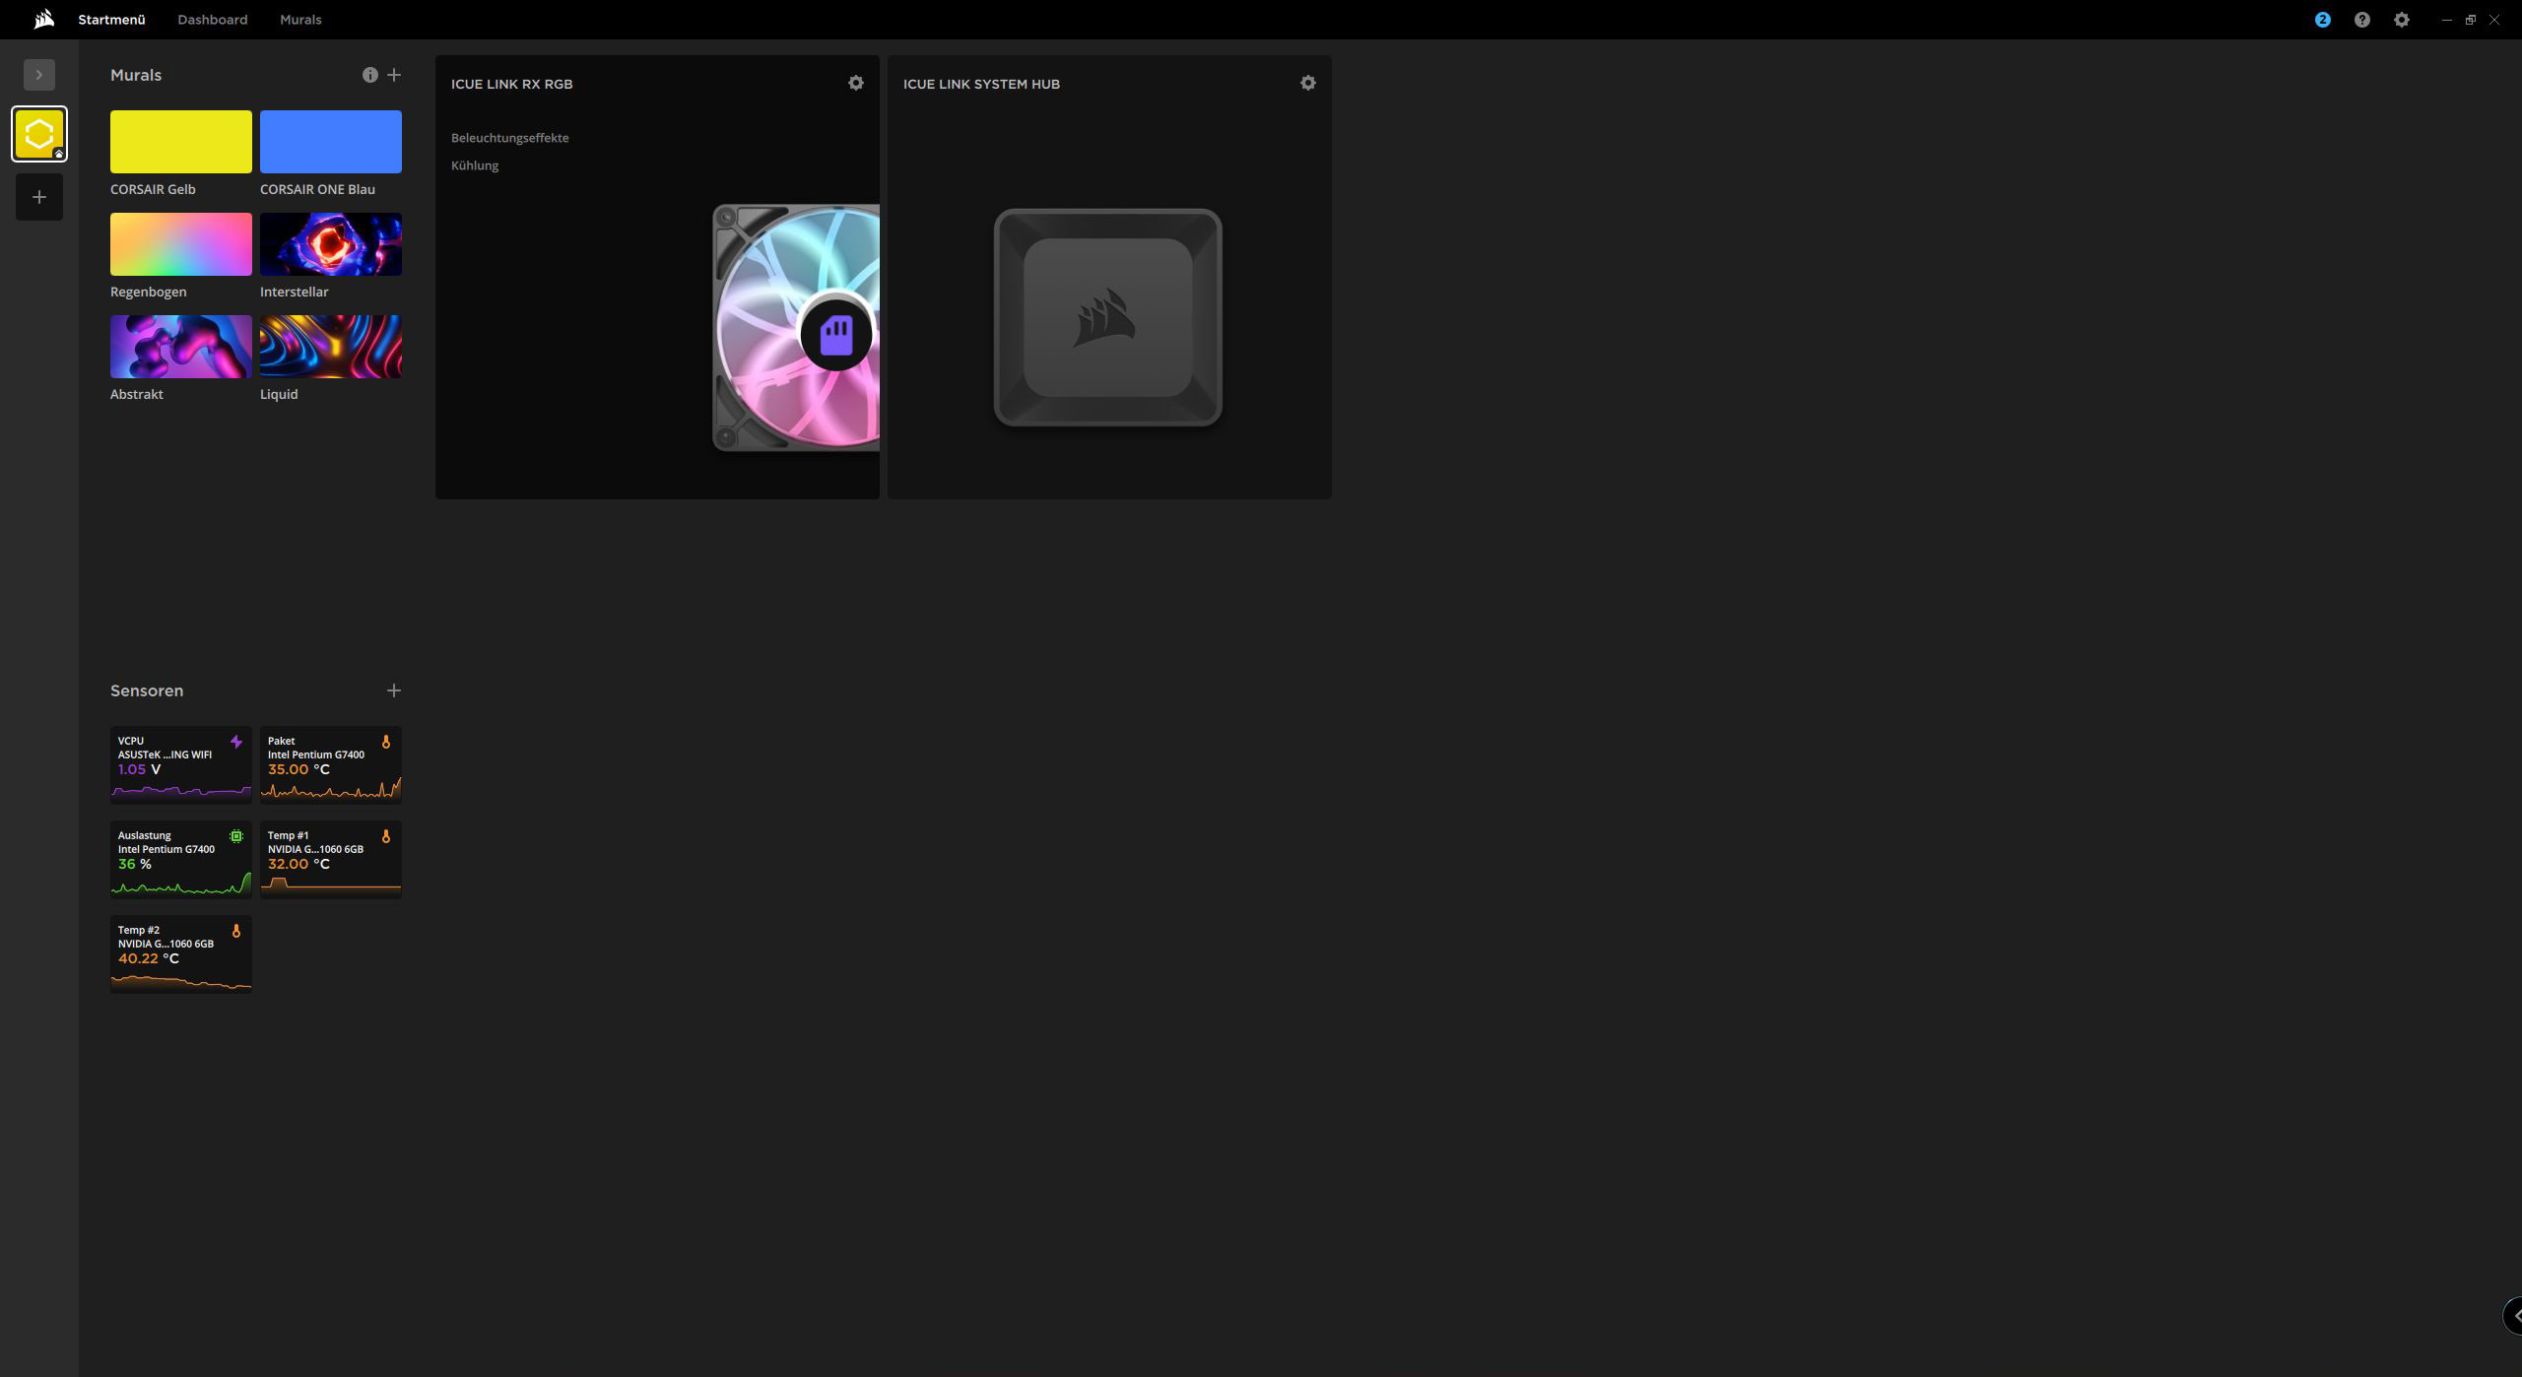Screen dimensions: 2522x1377
Task: Click the VCPU voltage sensor tile
Action: coord(180,765)
